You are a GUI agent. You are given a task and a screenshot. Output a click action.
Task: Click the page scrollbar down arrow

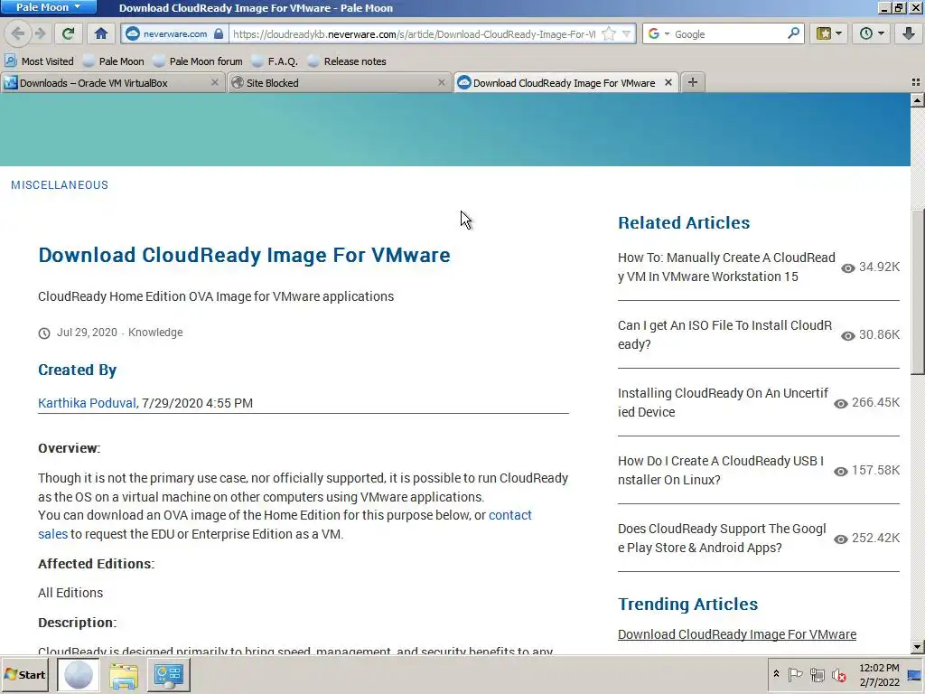918,647
